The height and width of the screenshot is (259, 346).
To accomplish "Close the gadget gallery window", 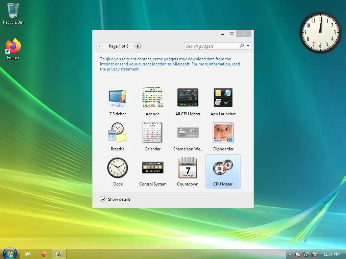I will pos(244,33).
